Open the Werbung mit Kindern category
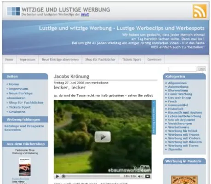211x184 pixels. (x=184, y=138)
